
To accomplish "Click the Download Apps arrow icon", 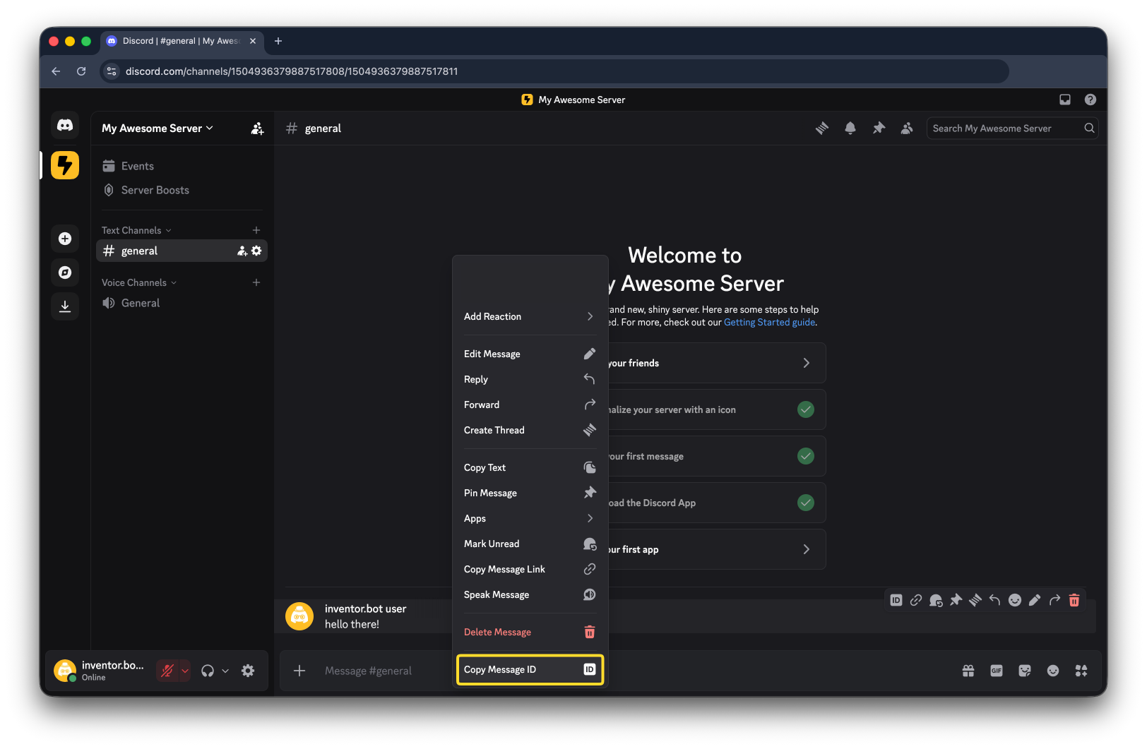I will (x=65, y=306).
